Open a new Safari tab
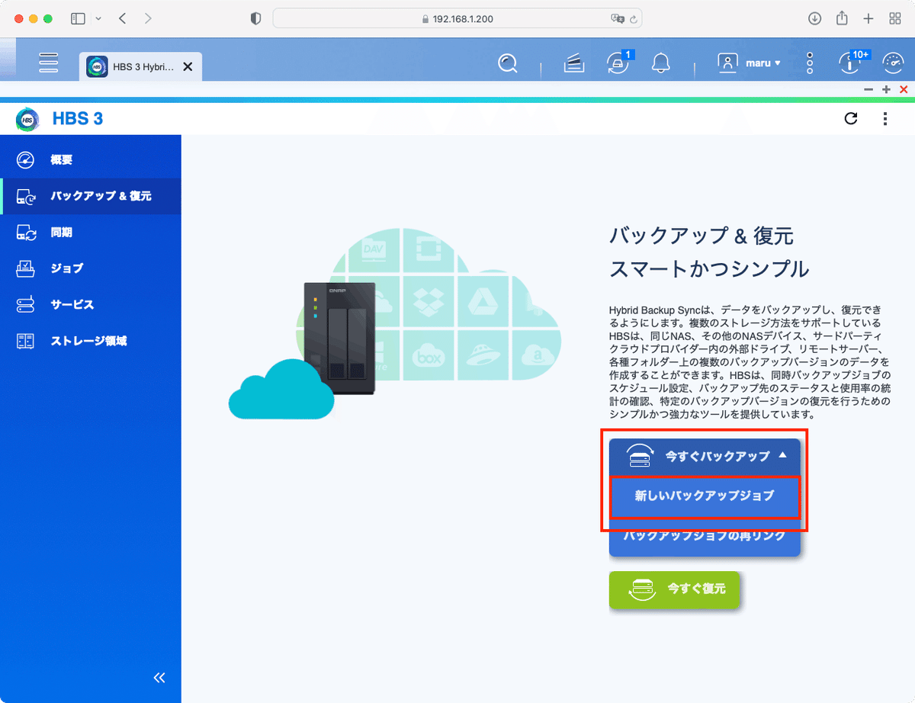915x703 pixels. point(868,18)
